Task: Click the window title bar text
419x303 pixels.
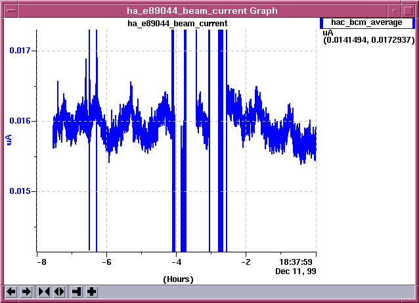Action: [x=202, y=11]
